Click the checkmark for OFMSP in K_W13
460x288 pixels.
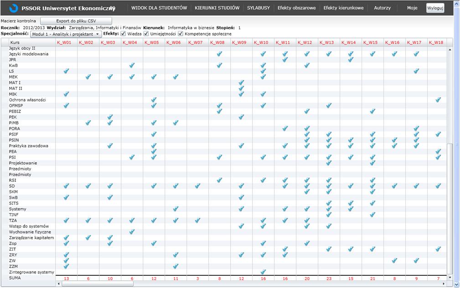click(x=329, y=105)
